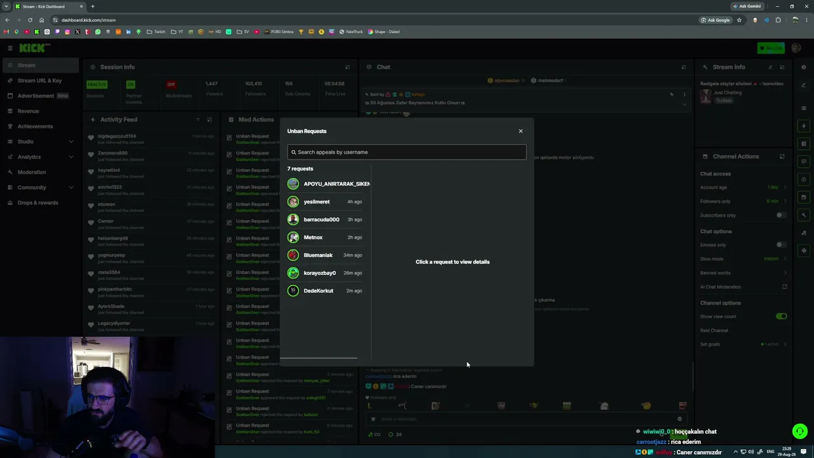The width and height of the screenshot is (814, 458).
Task: Click the wrench icon on right rail
Action: (x=804, y=215)
